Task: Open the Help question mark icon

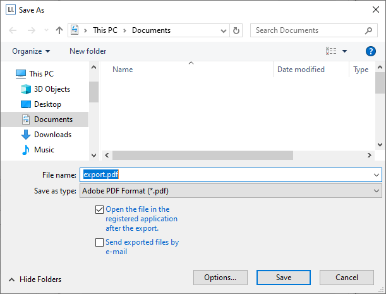Action: 371,51
